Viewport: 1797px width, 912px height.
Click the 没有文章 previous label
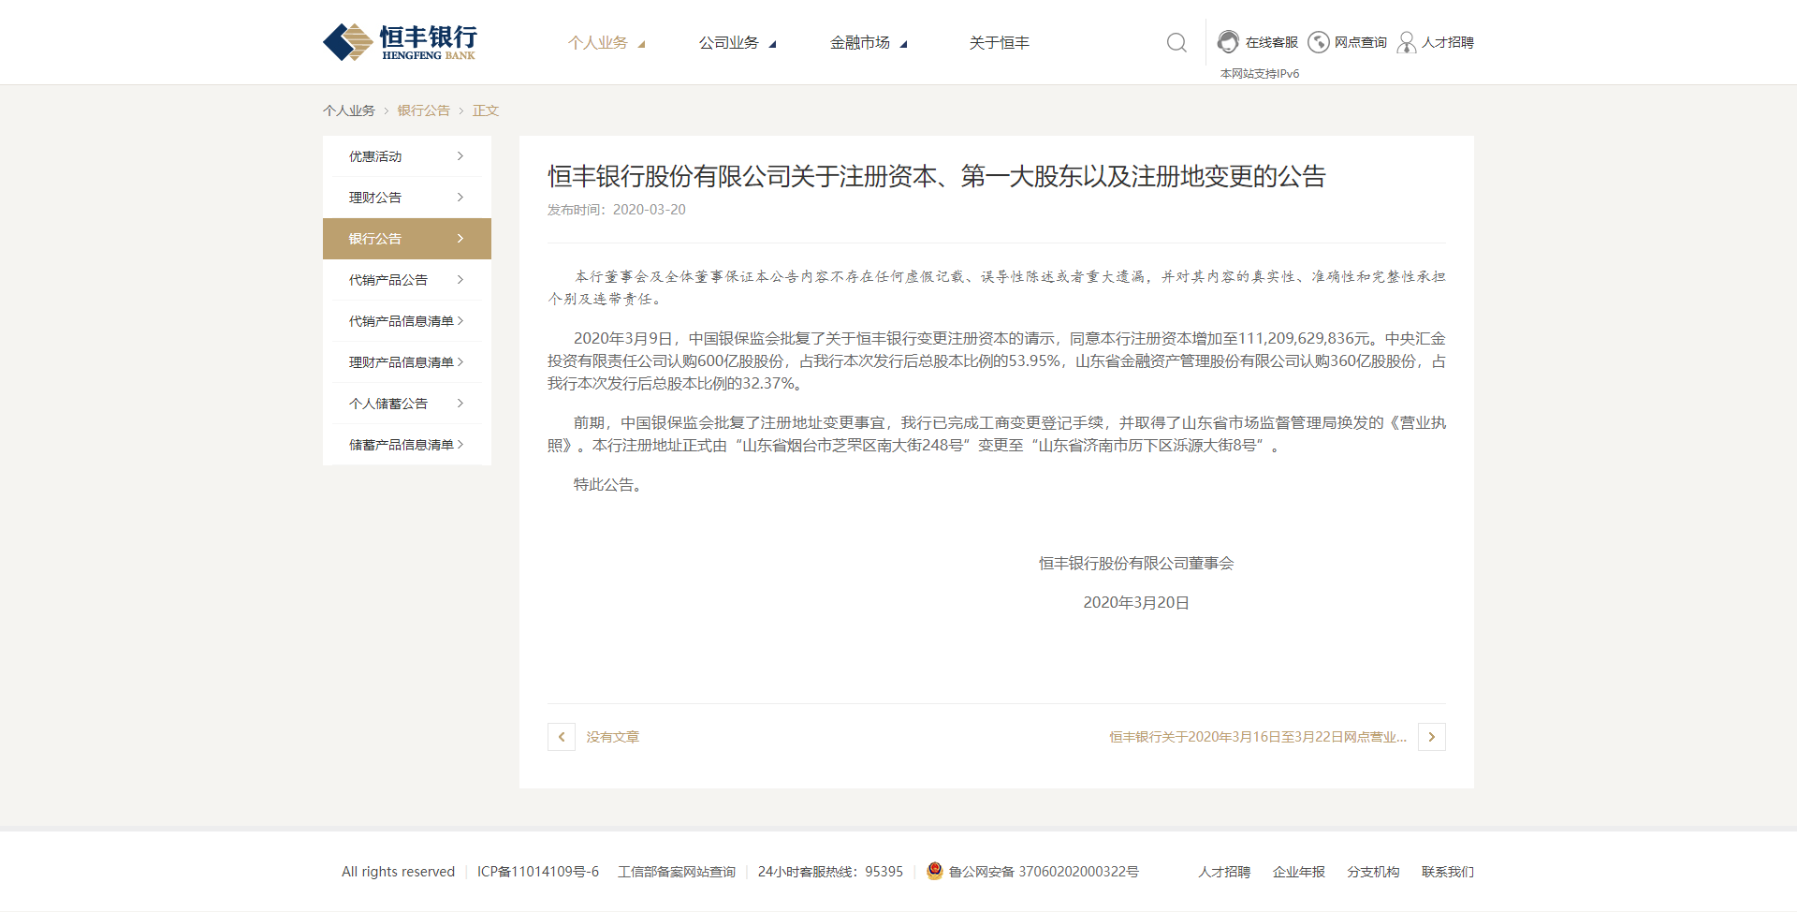click(x=613, y=737)
